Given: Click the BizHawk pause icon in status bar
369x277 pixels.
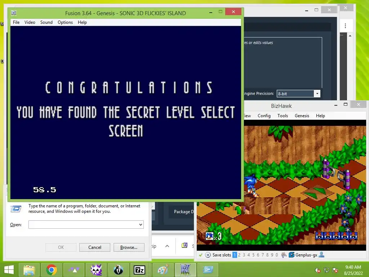Looking at the screenshot, I should coord(208,255).
